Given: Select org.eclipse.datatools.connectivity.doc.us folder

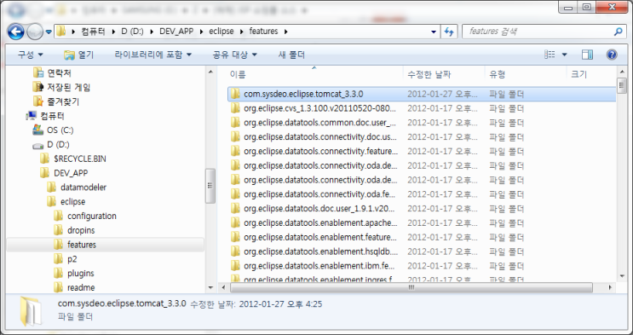Looking at the screenshot, I should click(x=421, y=137).
